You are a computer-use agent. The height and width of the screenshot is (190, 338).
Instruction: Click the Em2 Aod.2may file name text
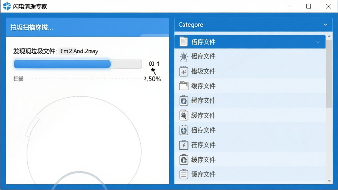(x=79, y=51)
